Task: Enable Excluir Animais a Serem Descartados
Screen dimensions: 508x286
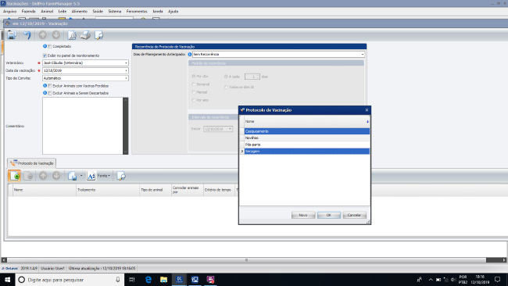Action: tap(50, 93)
